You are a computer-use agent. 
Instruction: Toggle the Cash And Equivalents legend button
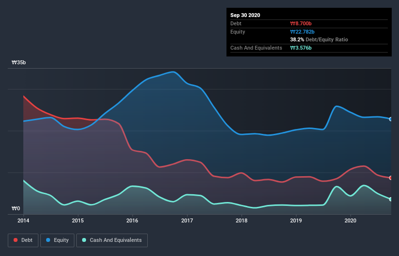(112, 240)
